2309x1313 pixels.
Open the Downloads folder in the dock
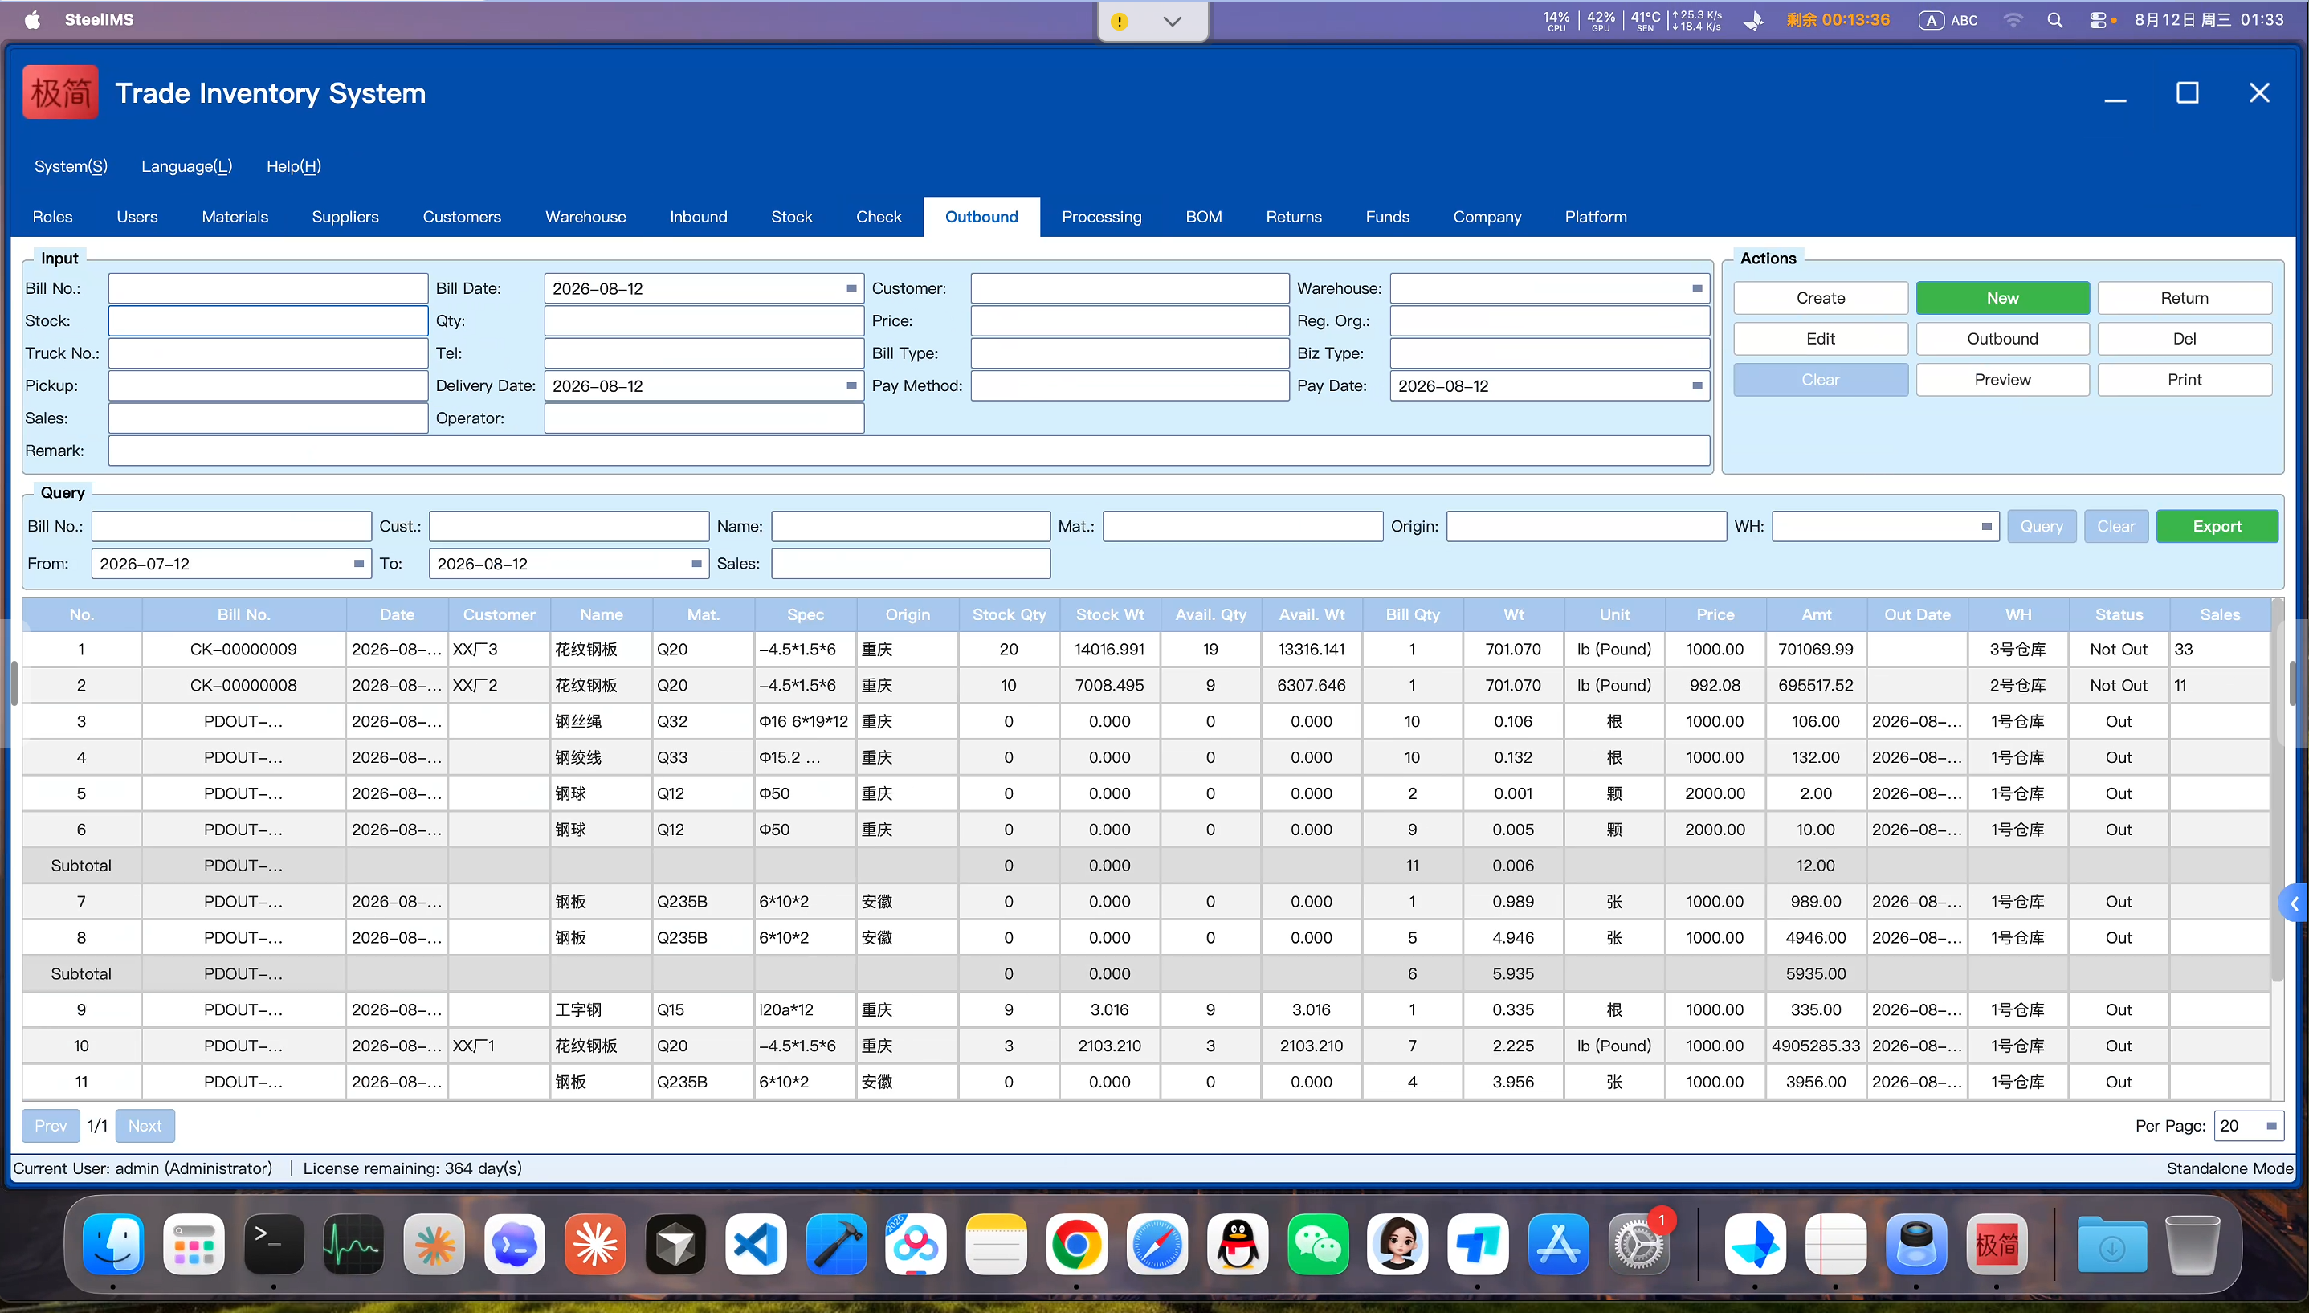[2111, 1246]
